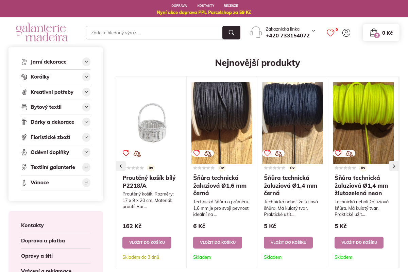Expand the Korálky category
The image size is (408, 272).
pyautogui.click(x=86, y=77)
